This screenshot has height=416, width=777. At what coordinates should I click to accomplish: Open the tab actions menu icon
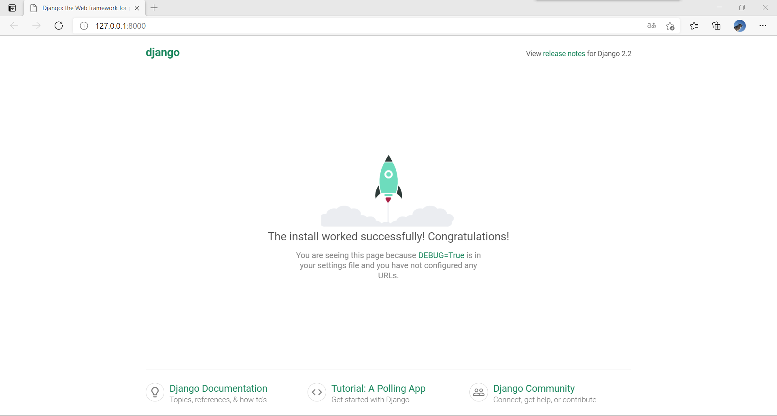(12, 8)
